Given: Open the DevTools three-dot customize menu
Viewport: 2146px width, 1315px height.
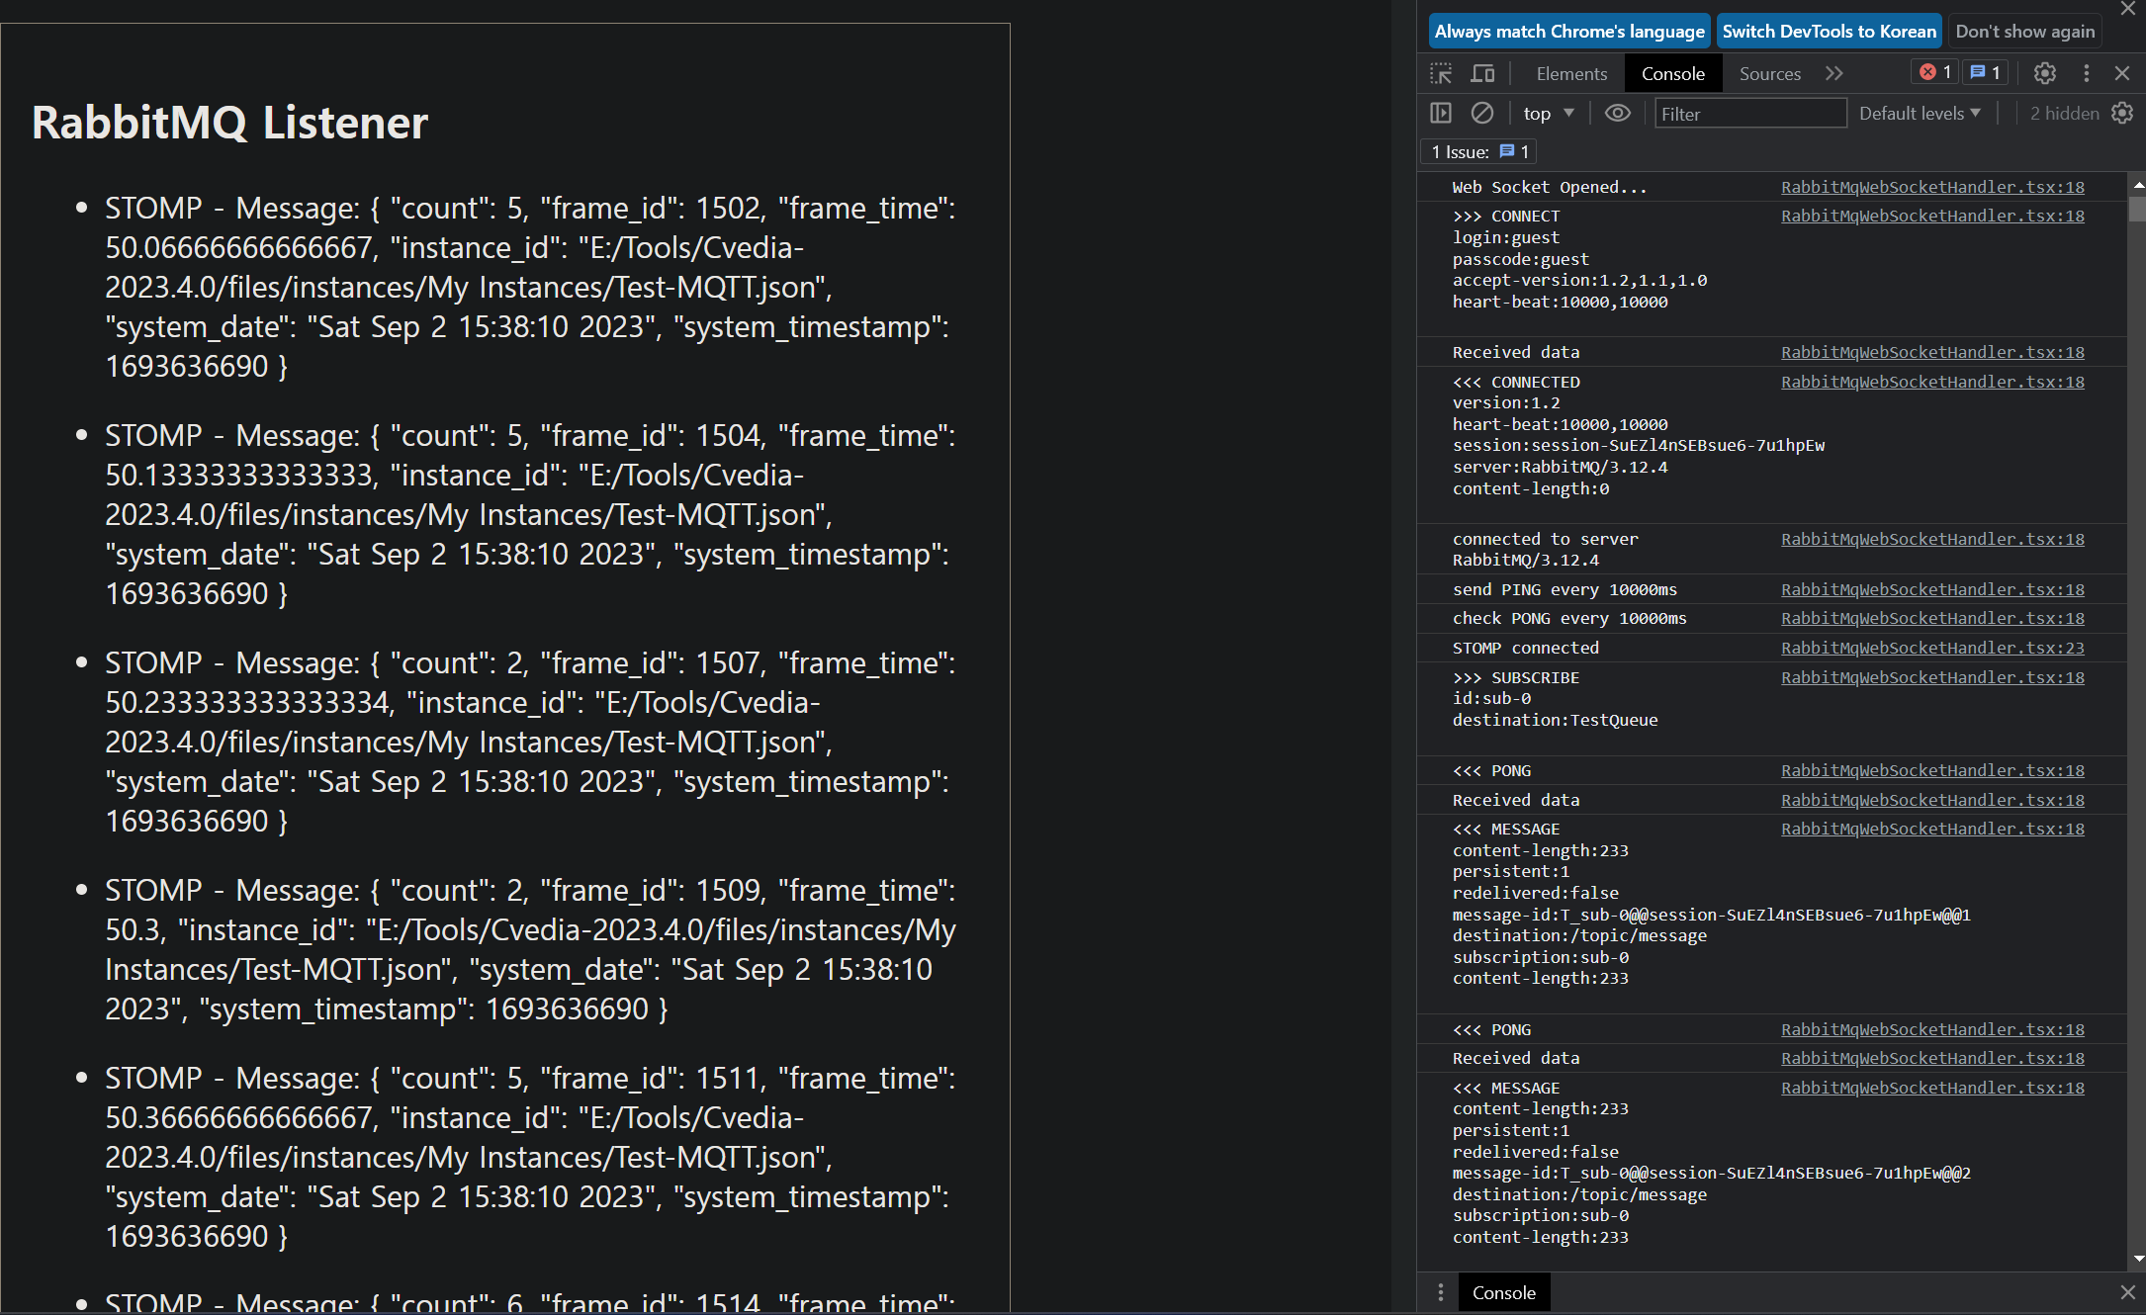Looking at the screenshot, I should pyautogui.click(x=2087, y=73).
